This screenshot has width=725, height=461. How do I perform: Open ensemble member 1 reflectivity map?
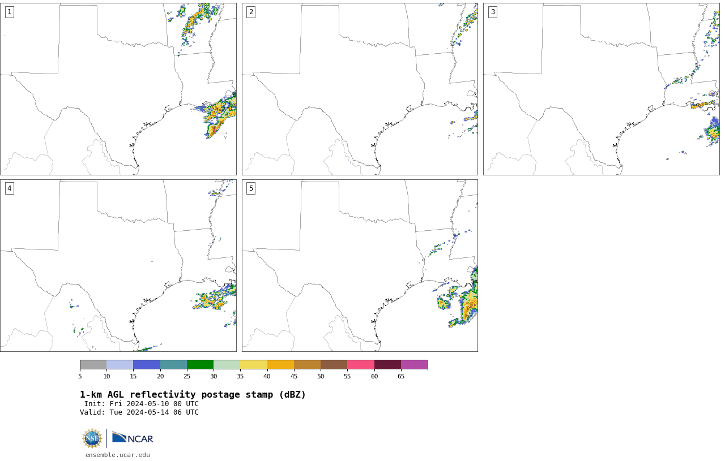118,89
